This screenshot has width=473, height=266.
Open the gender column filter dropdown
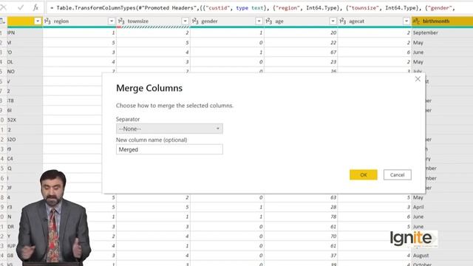tap(259, 21)
